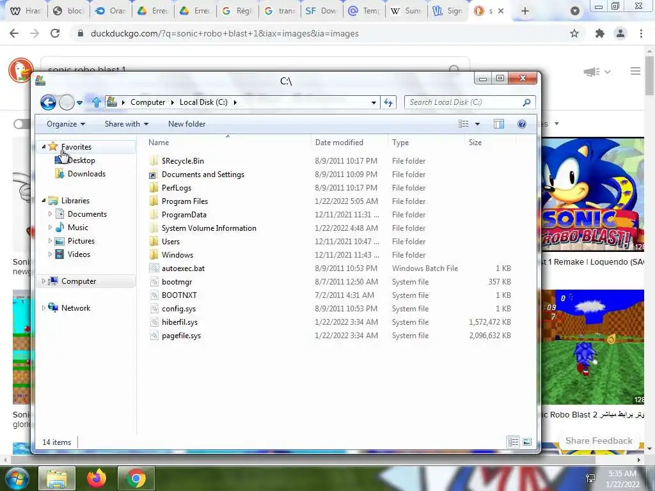The height and width of the screenshot is (491, 655).
Task: Sort by Name column header
Action: (x=159, y=143)
